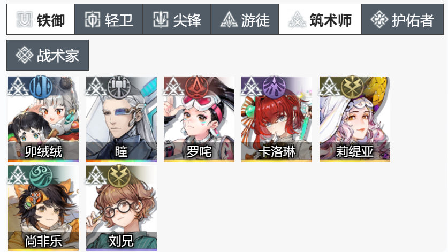This screenshot has width=448, height=252.
Task: Select the 尖锋 filter tab
Action: (x=177, y=19)
